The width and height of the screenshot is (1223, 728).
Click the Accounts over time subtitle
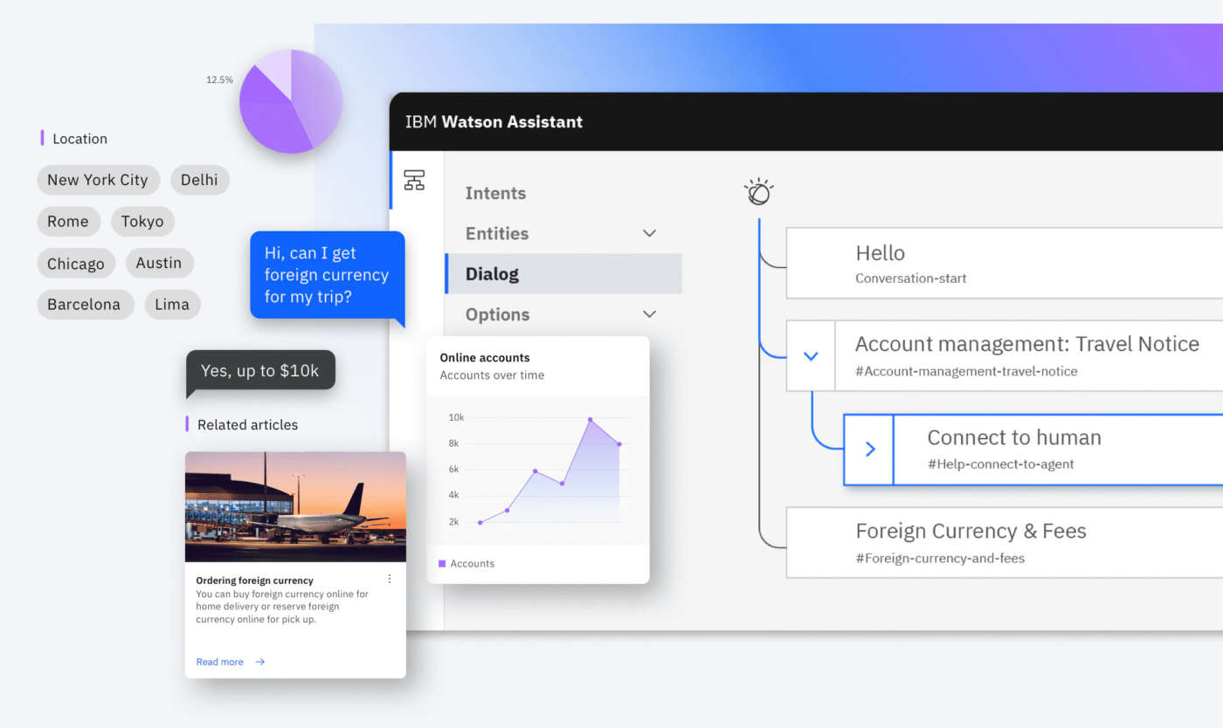(492, 375)
